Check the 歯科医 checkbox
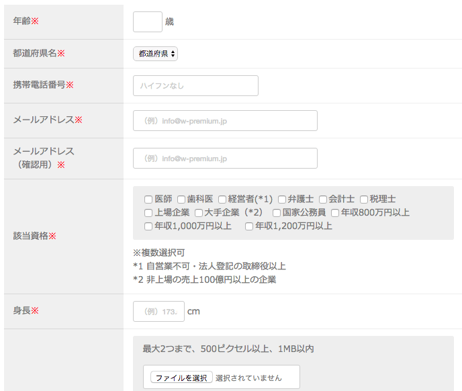The image size is (462, 391). [181, 200]
